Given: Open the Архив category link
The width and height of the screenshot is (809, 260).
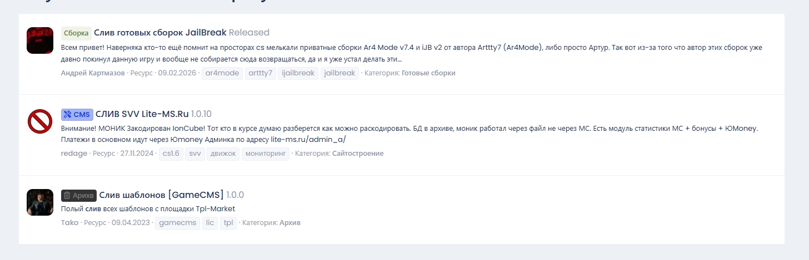Looking at the screenshot, I should coord(290,223).
